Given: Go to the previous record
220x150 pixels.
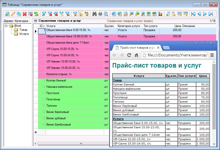Looking at the screenshot, I should click(x=199, y=14).
